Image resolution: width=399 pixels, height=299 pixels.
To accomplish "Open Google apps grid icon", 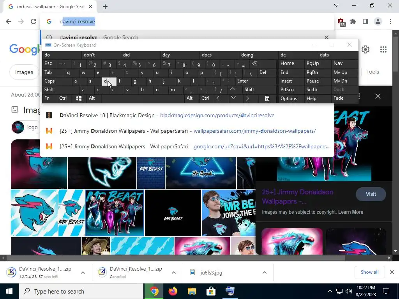I will 383,49.
